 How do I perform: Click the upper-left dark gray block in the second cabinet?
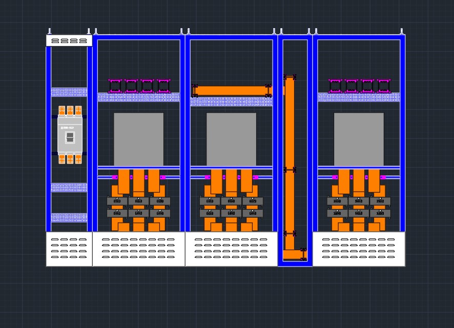(x=117, y=200)
